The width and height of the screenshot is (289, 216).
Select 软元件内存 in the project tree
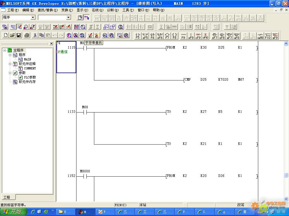pyautogui.click(x=27, y=82)
